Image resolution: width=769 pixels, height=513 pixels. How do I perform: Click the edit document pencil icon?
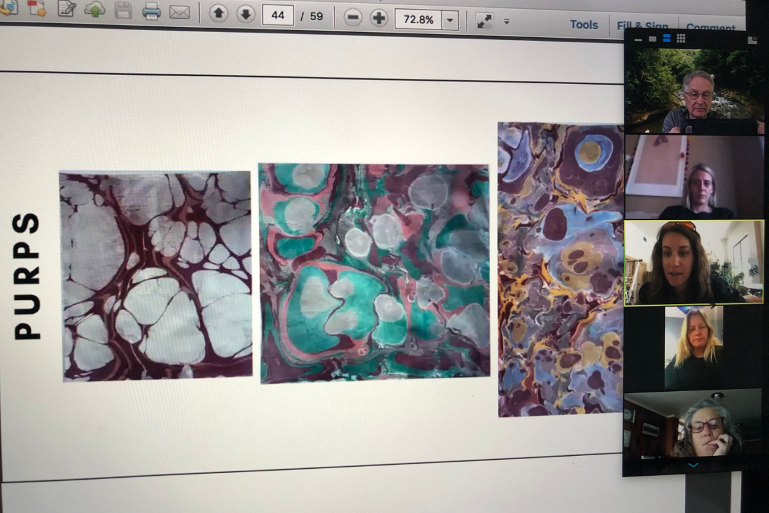pos(66,9)
